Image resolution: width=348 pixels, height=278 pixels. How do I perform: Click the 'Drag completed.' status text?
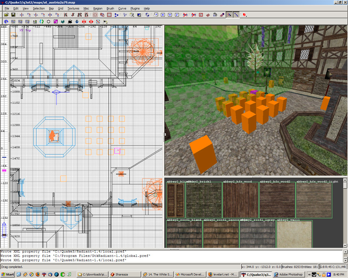(x=12, y=267)
